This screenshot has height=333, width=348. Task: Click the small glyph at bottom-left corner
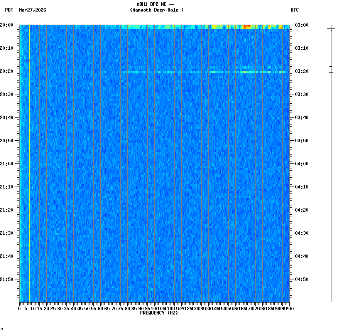click(x=3, y=330)
